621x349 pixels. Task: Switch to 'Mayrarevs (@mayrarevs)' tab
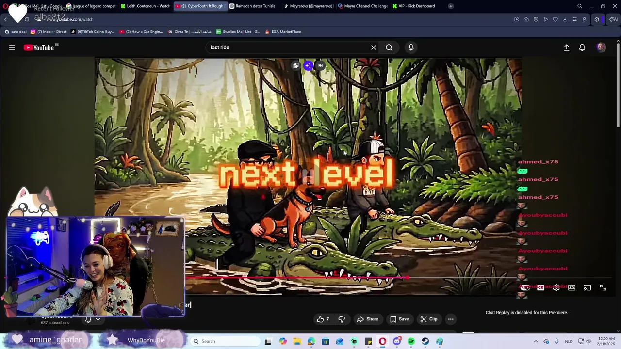tap(309, 6)
